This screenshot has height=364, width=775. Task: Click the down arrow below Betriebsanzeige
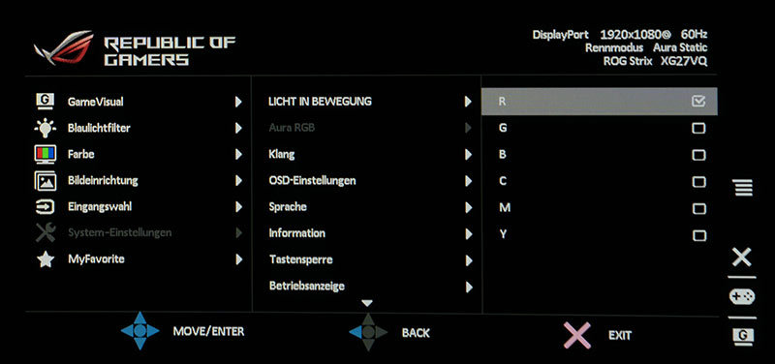point(367,303)
